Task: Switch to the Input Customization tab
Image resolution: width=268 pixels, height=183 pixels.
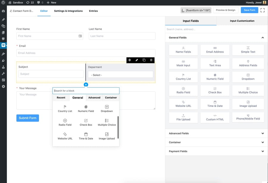Action: 242,21
